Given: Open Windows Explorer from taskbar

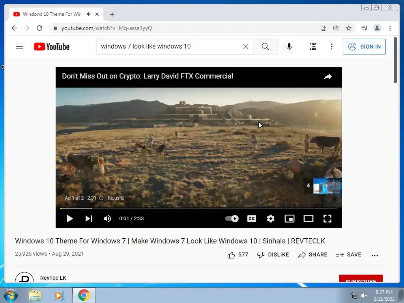Looking at the screenshot, I should pyautogui.click(x=35, y=295).
